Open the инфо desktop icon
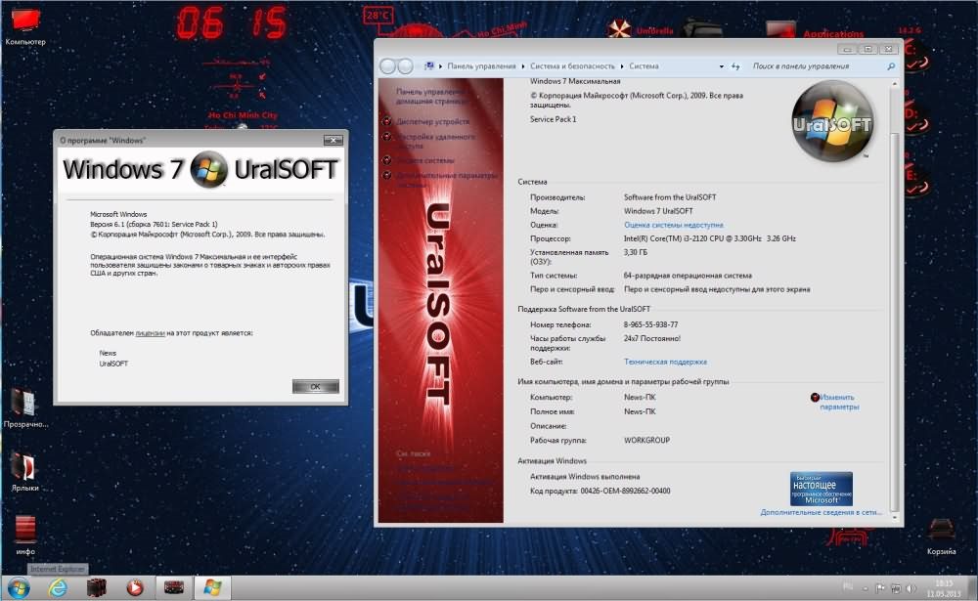 (25, 529)
